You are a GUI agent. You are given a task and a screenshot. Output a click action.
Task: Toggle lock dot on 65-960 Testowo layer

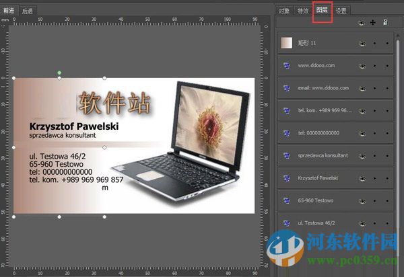[x=387, y=201]
